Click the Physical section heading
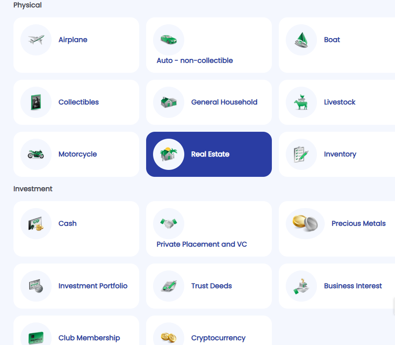 (27, 5)
